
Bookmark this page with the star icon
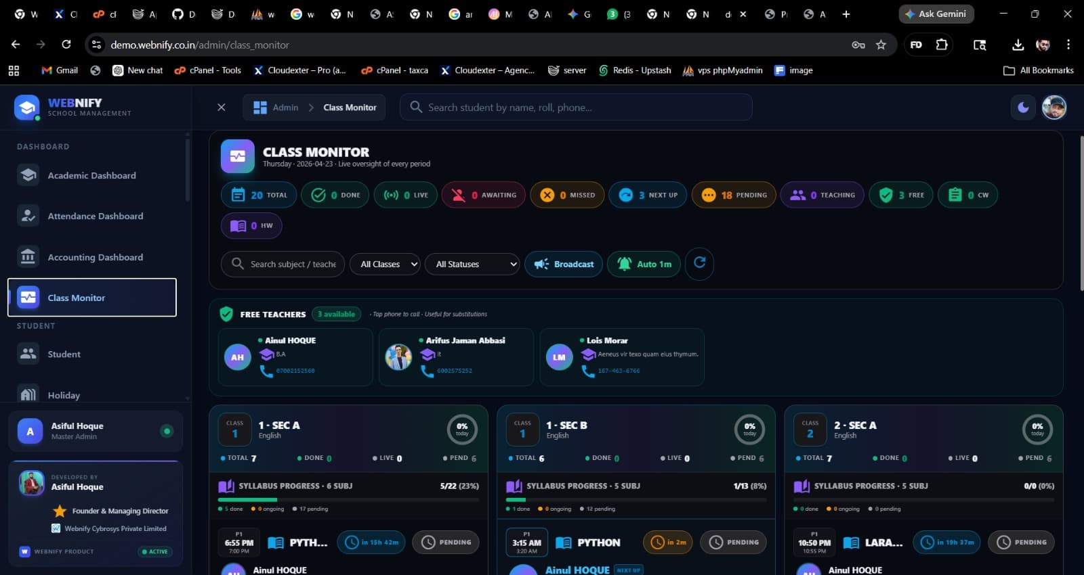click(x=881, y=45)
